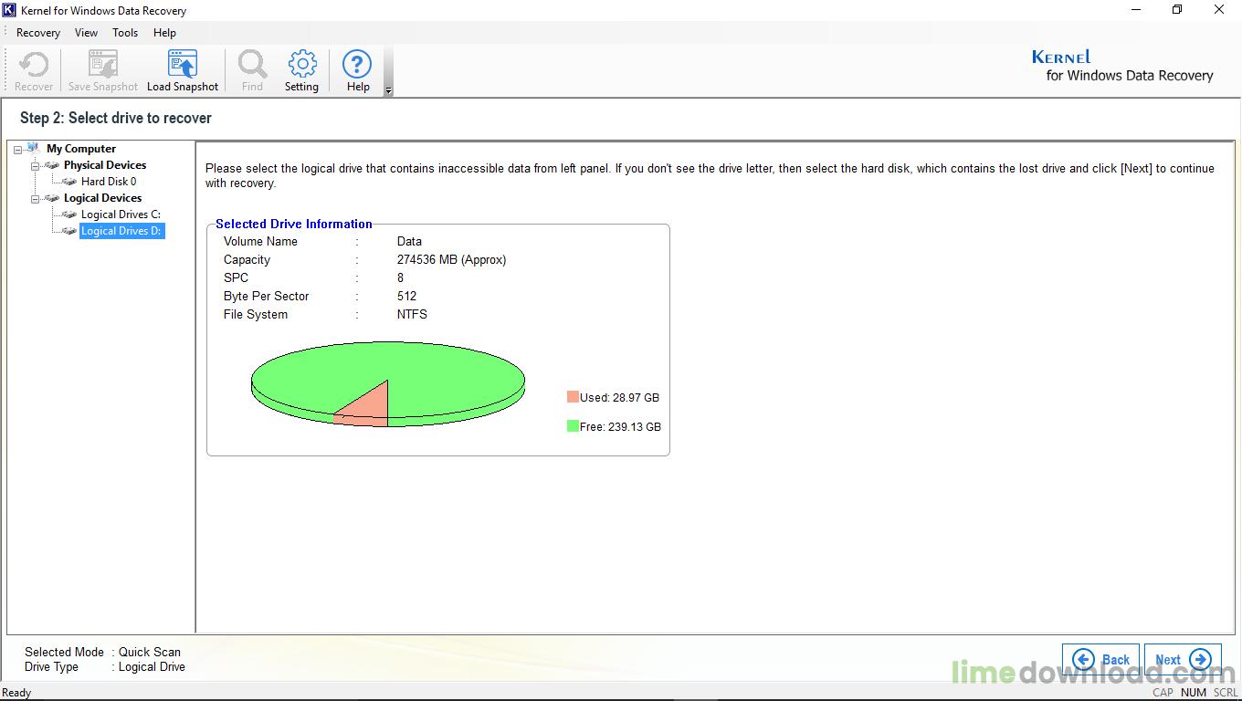Open the View menu
This screenshot has width=1242, height=701.
point(86,33)
